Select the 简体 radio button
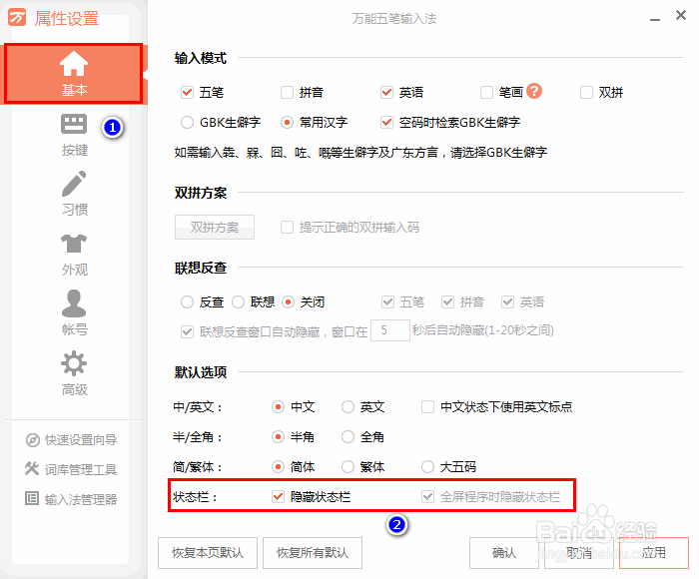Viewport: 699px width, 579px height. coord(278,466)
